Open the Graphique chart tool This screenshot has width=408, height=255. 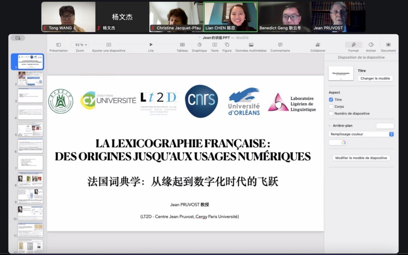tap(199, 45)
